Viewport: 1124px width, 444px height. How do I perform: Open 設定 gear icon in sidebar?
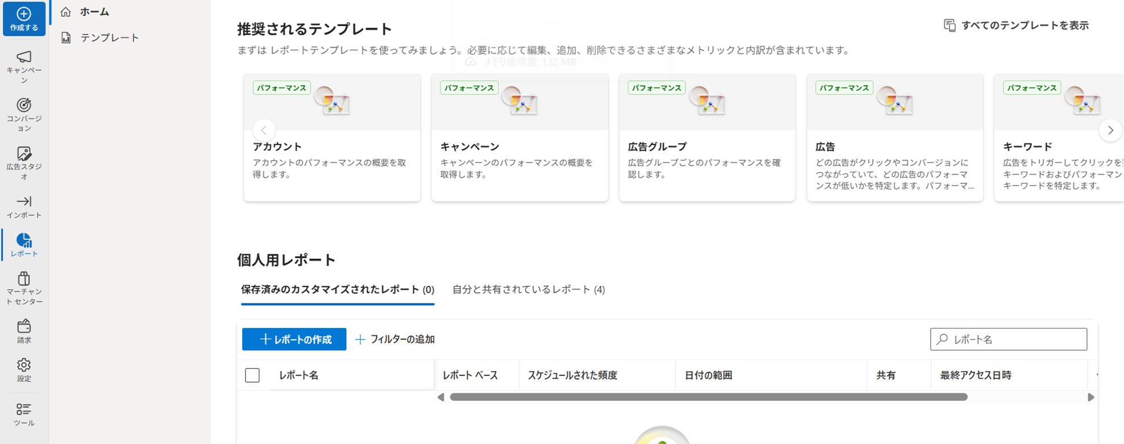[24, 365]
